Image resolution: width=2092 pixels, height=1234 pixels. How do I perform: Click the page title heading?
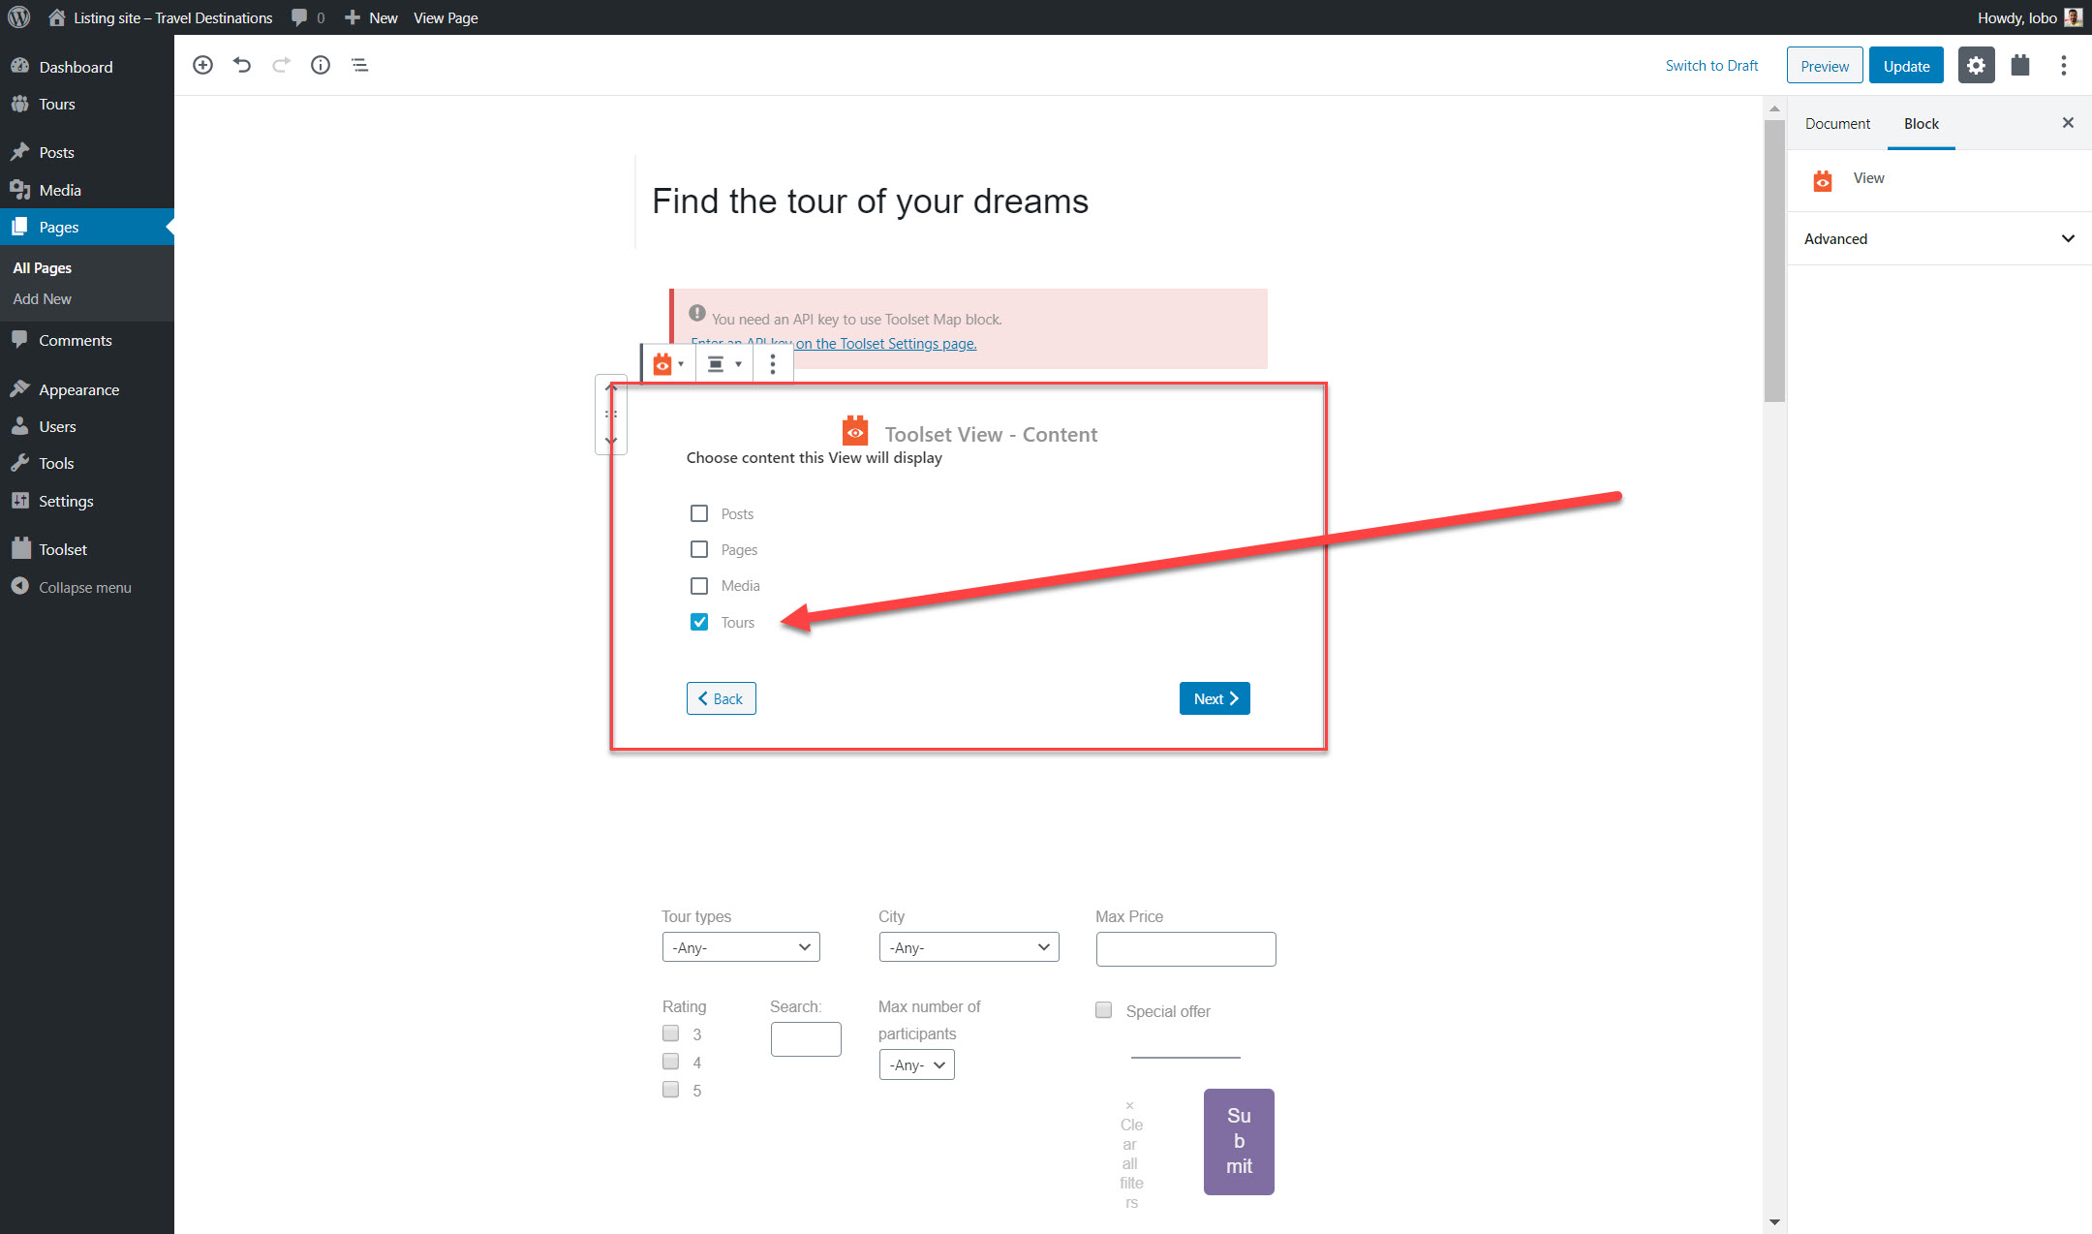tap(870, 201)
